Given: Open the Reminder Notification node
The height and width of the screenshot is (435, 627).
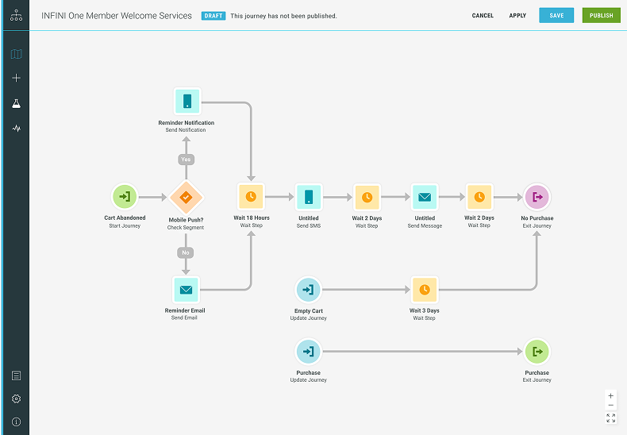Looking at the screenshot, I should tap(187, 102).
